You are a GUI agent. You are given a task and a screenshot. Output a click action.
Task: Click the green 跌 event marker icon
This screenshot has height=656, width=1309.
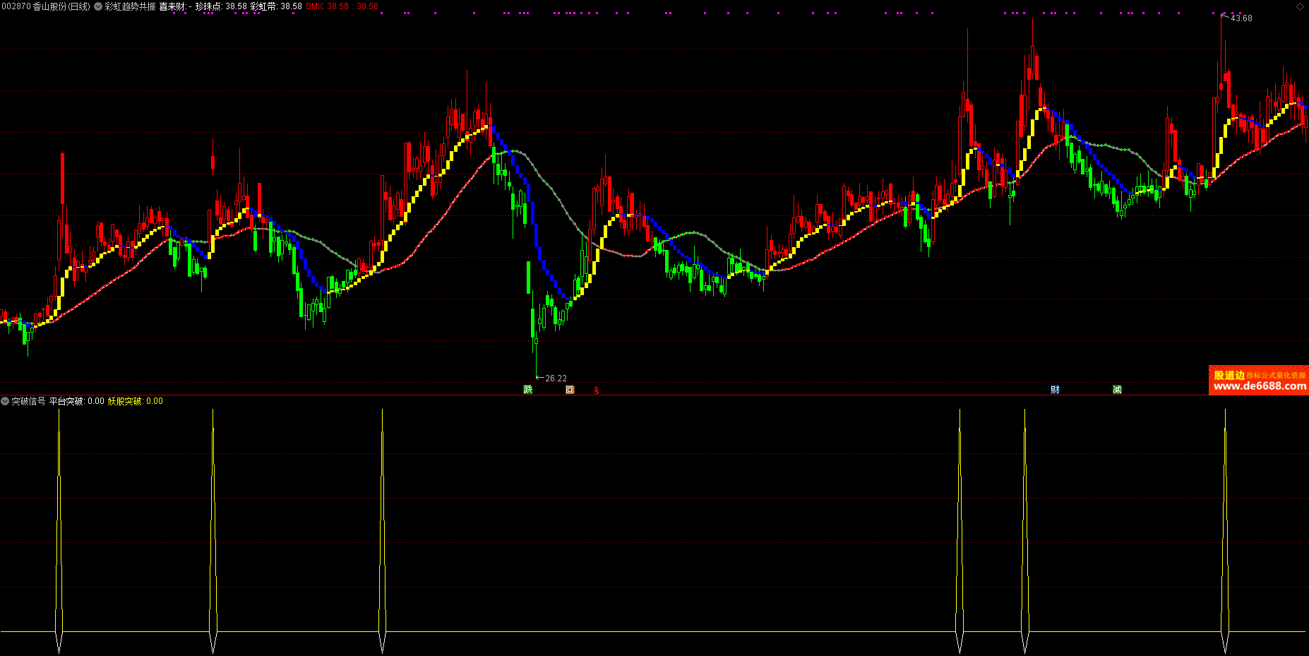coord(527,390)
